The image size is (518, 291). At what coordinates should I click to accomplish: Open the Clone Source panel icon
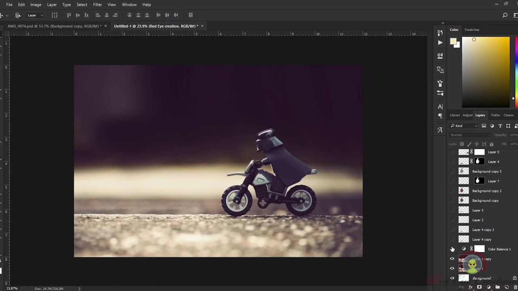pyautogui.click(x=440, y=70)
